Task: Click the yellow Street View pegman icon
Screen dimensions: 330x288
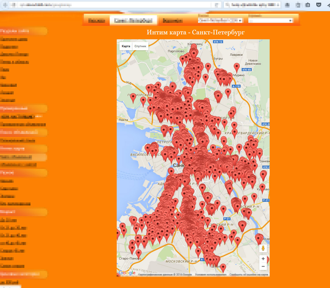Action: pyautogui.click(x=263, y=248)
